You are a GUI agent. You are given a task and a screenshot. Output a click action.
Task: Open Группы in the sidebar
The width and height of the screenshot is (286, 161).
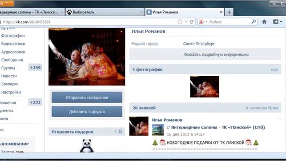tap(8, 68)
